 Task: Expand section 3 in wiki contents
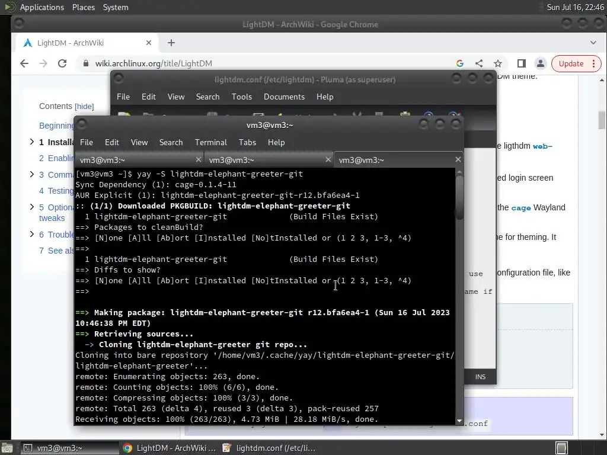coord(32,175)
